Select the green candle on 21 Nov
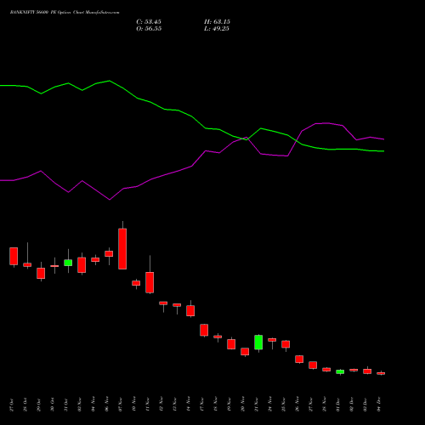The image size is (425, 425). point(258,343)
